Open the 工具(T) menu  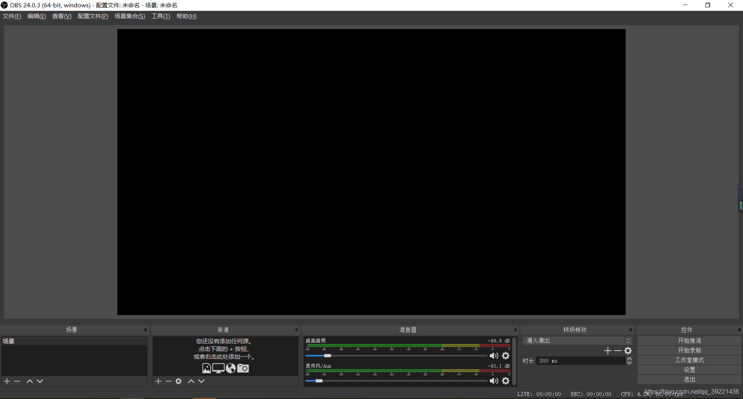click(x=161, y=16)
